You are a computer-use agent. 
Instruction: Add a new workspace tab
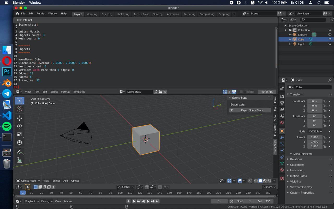point(234,14)
